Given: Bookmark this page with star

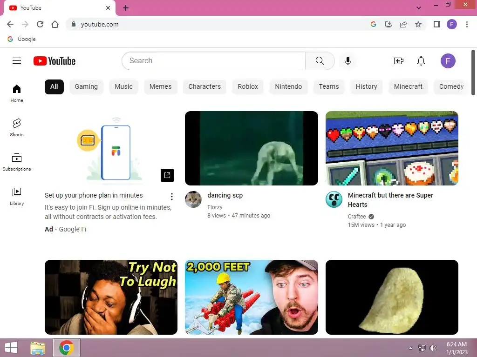Looking at the screenshot, I should click(x=418, y=24).
